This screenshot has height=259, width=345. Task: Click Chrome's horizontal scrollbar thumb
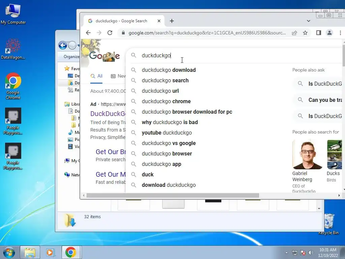coord(173,196)
